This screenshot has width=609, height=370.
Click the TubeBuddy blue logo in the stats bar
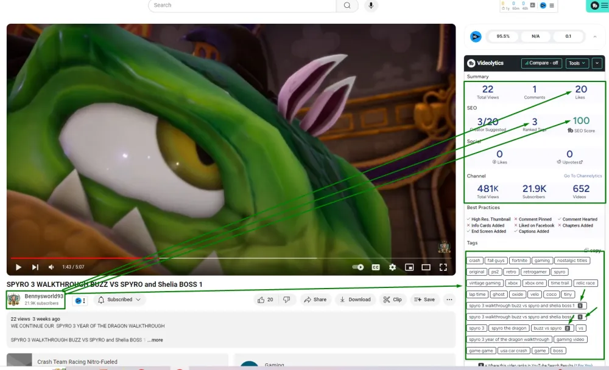(476, 36)
